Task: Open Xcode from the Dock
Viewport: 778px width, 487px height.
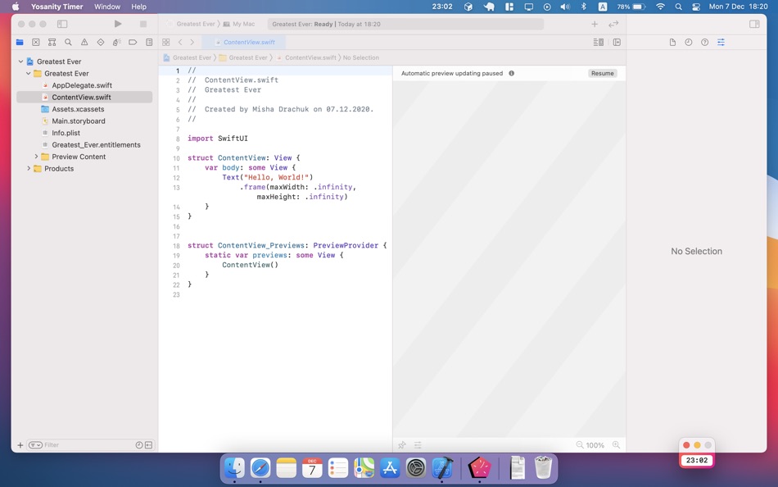Action: click(442, 468)
